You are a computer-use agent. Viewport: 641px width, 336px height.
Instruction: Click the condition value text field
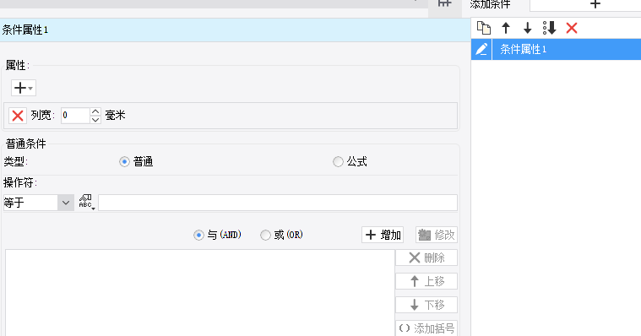[x=278, y=203]
